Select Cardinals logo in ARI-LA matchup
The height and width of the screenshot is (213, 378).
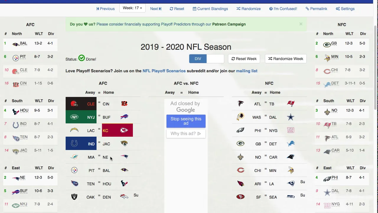click(241, 183)
